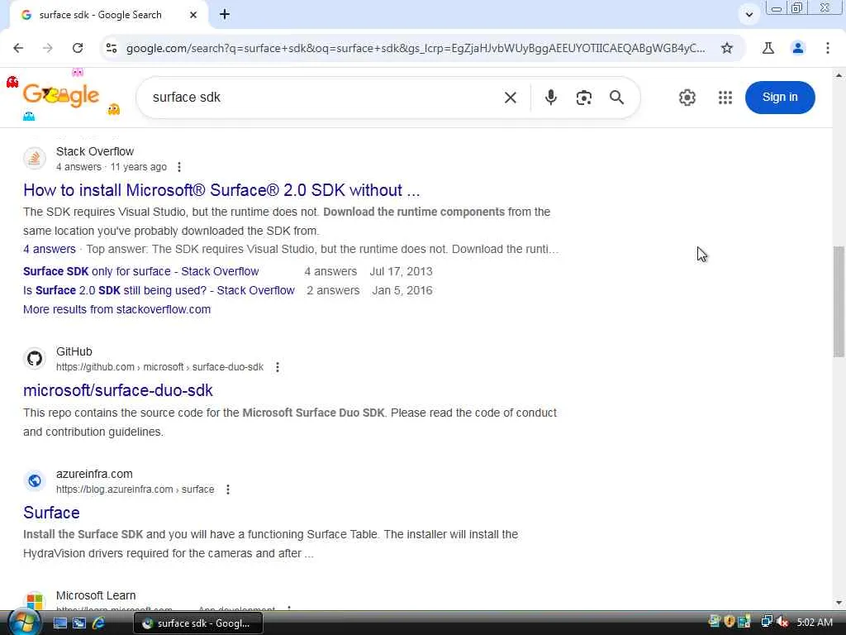View site information icon in address bar
This screenshot has width=846, height=635.
(112, 48)
